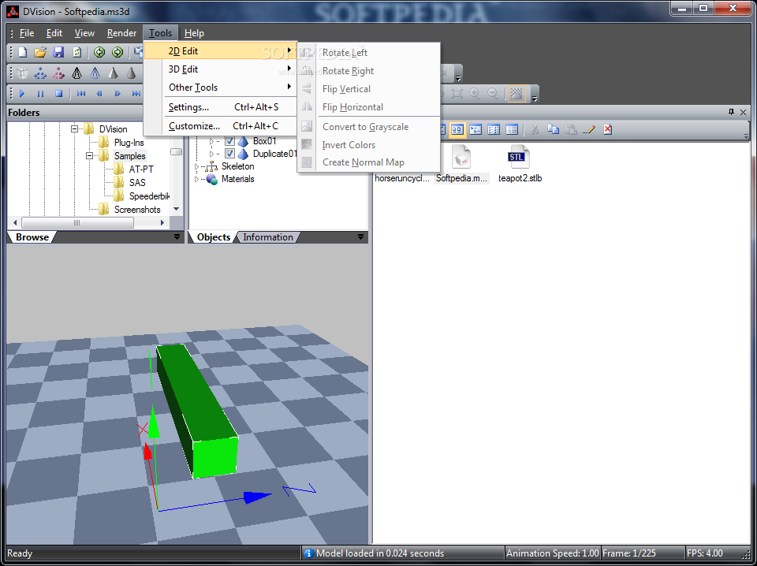Click the Save floppy disk icon
Image resolution: width=757 pixels, height=566 pixels.
(x=58, y=52)
